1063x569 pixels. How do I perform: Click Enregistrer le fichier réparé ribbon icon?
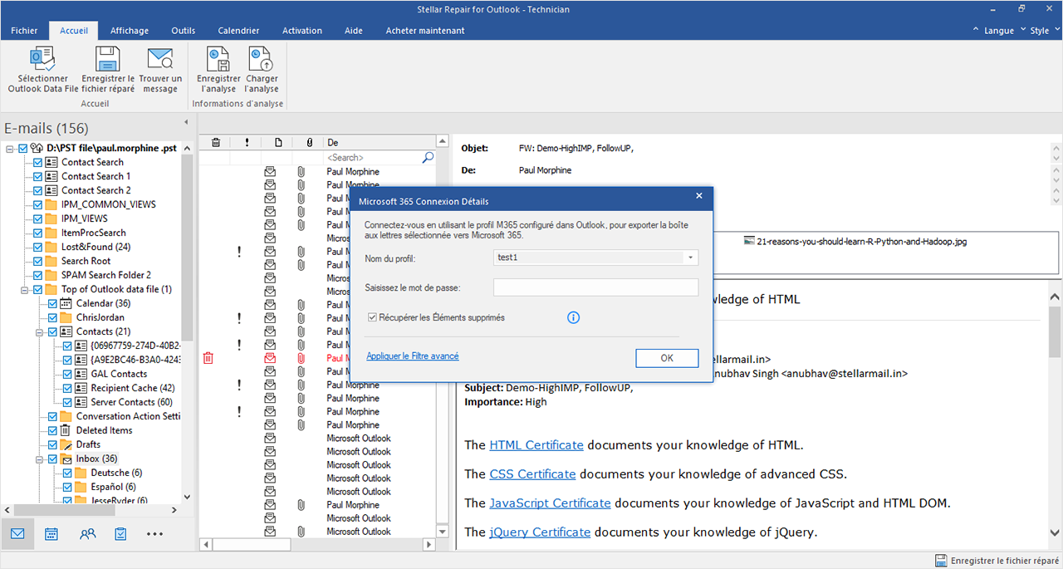click(108, 60)
